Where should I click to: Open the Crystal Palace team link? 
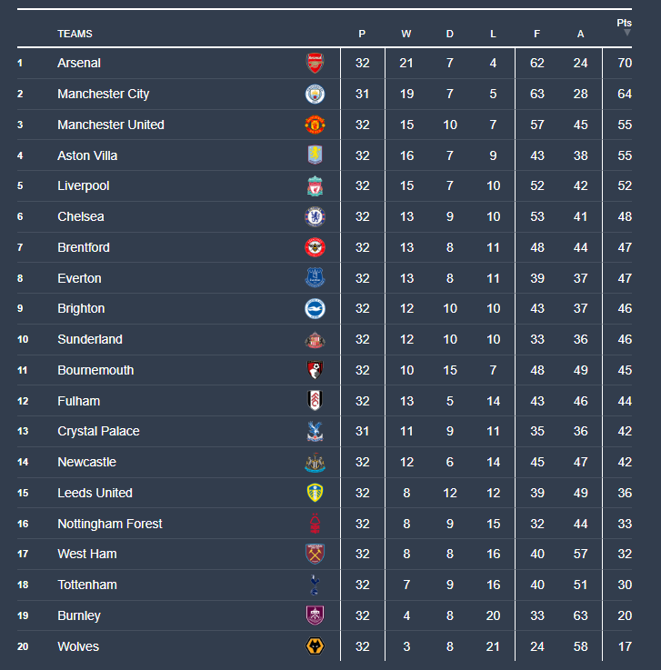coord(98,431)
